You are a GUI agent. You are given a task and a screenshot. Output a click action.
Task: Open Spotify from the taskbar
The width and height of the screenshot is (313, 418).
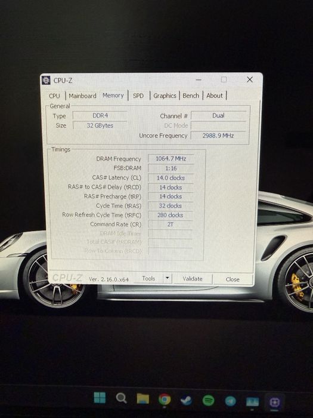208,401
